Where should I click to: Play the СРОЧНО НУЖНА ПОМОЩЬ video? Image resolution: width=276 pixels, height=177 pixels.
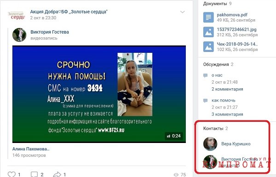pos(99,94)
